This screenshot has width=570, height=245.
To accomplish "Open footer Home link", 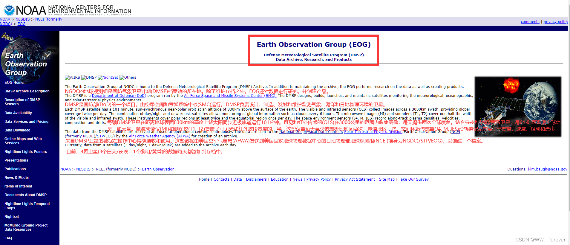I will pos(204,179).
